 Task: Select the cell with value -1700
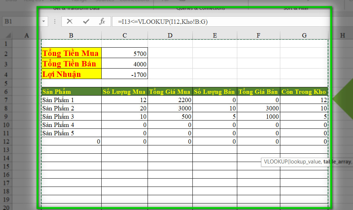coord(124,74)
